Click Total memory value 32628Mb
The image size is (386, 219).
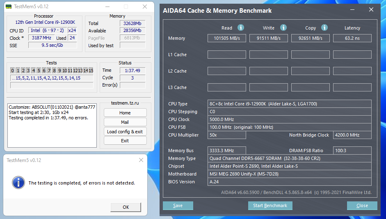[132, 23]
